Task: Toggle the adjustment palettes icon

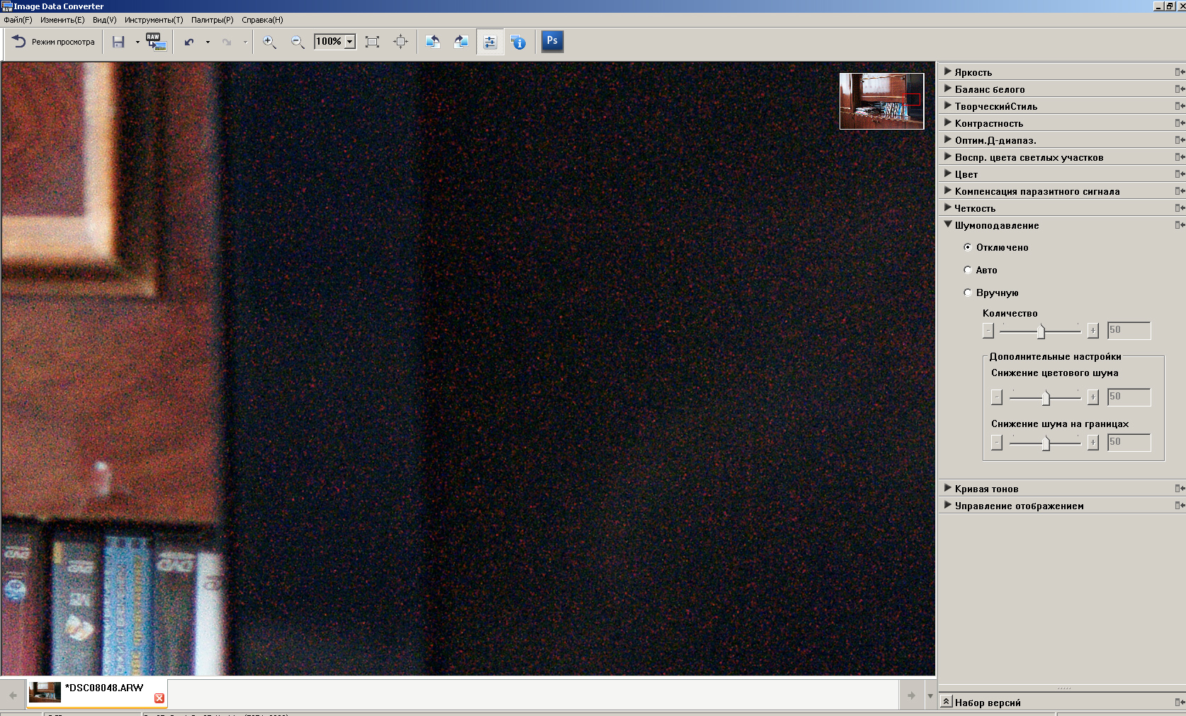Action: pyautogui.click(x=490, y=42)
